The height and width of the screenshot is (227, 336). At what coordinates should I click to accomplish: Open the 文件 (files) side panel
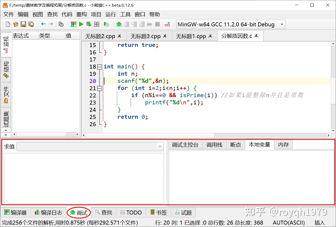6,95
